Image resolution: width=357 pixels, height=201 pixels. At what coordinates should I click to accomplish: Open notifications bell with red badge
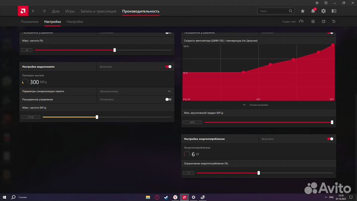(x=313, y=11)
